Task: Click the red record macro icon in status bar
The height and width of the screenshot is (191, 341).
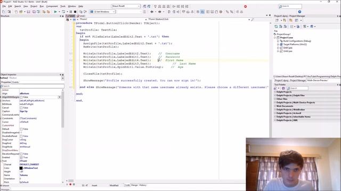Action: click(x=70, y=185)
